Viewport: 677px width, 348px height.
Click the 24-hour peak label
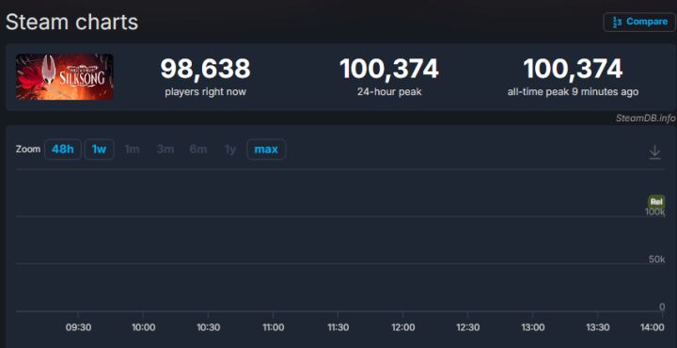click(x=389, y=92)
